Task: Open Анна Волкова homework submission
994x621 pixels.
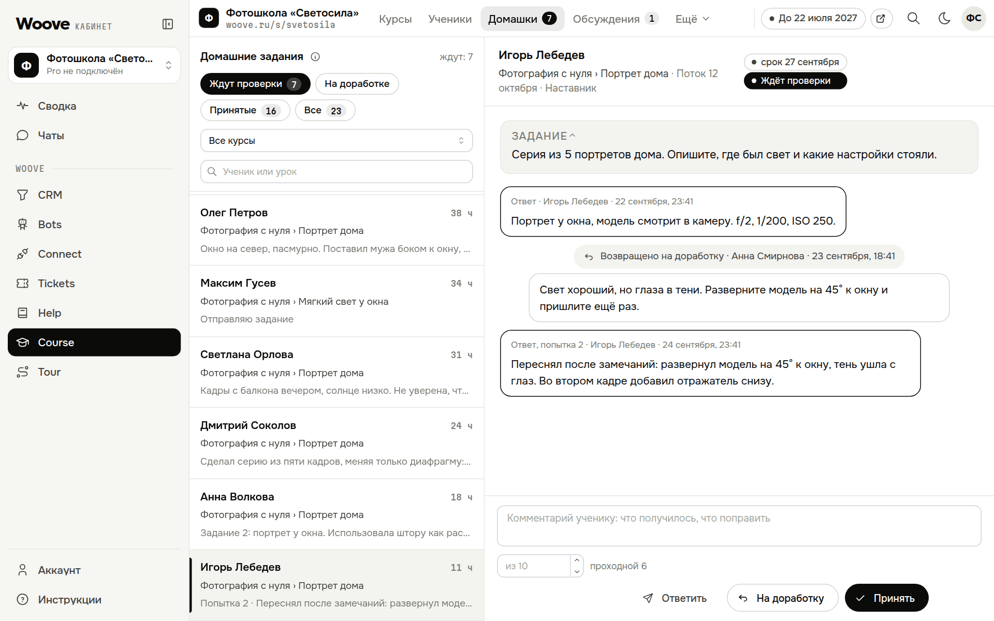Action: pos(337,514)
